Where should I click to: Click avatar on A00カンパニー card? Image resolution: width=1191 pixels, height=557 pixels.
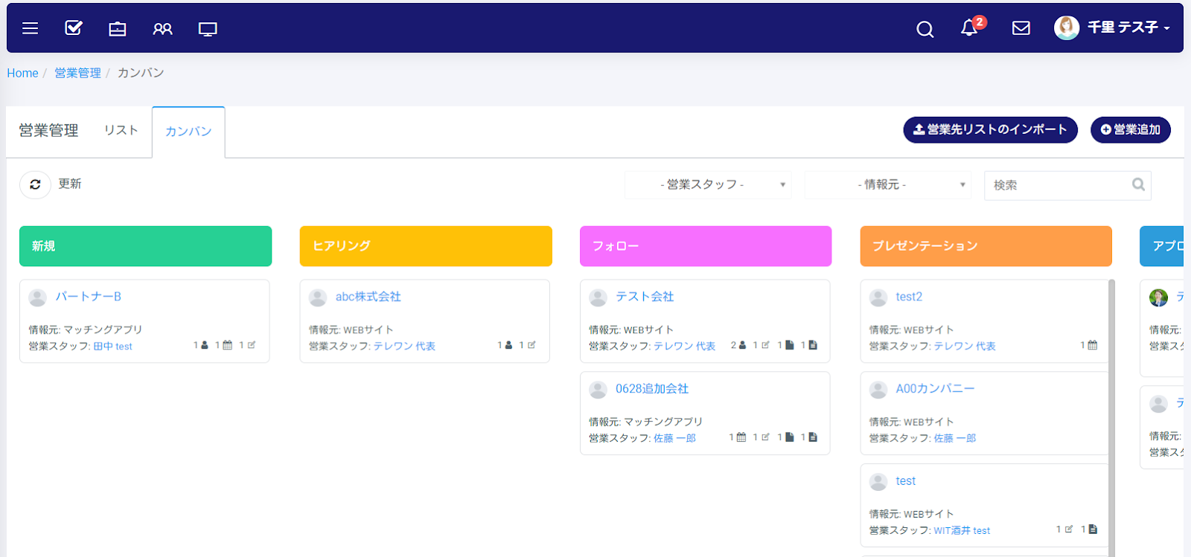[878, 390]
